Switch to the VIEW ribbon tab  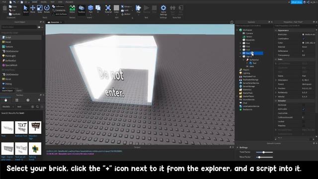click(x=60, y=2)
